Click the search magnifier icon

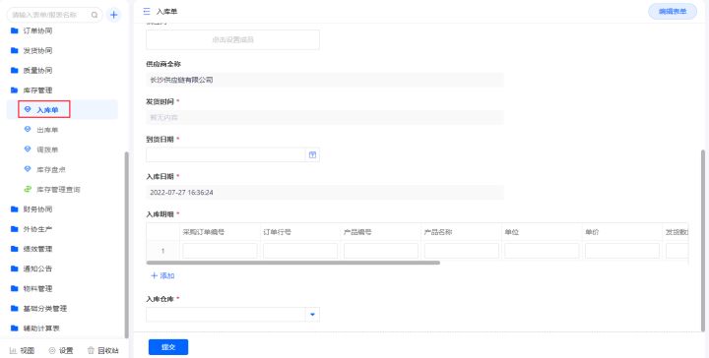click(95, 15)
